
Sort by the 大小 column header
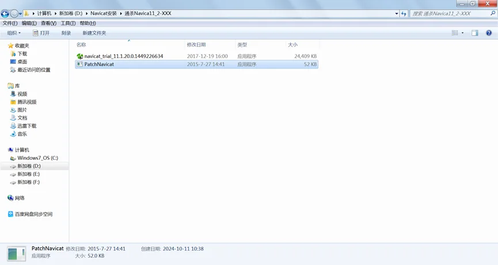click(x=302, y=45)
